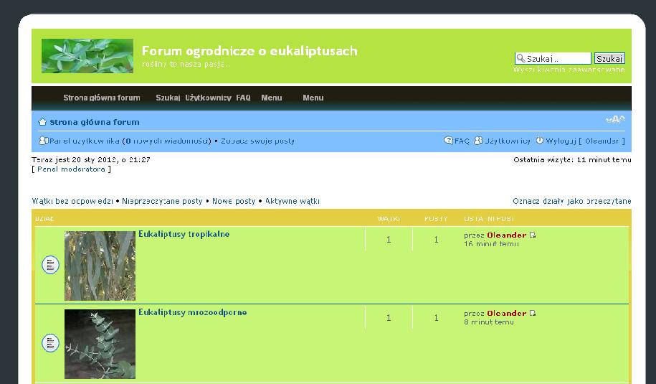Click the font size change icon
Viewport: 656px width, 384px height.
(615, 119)
